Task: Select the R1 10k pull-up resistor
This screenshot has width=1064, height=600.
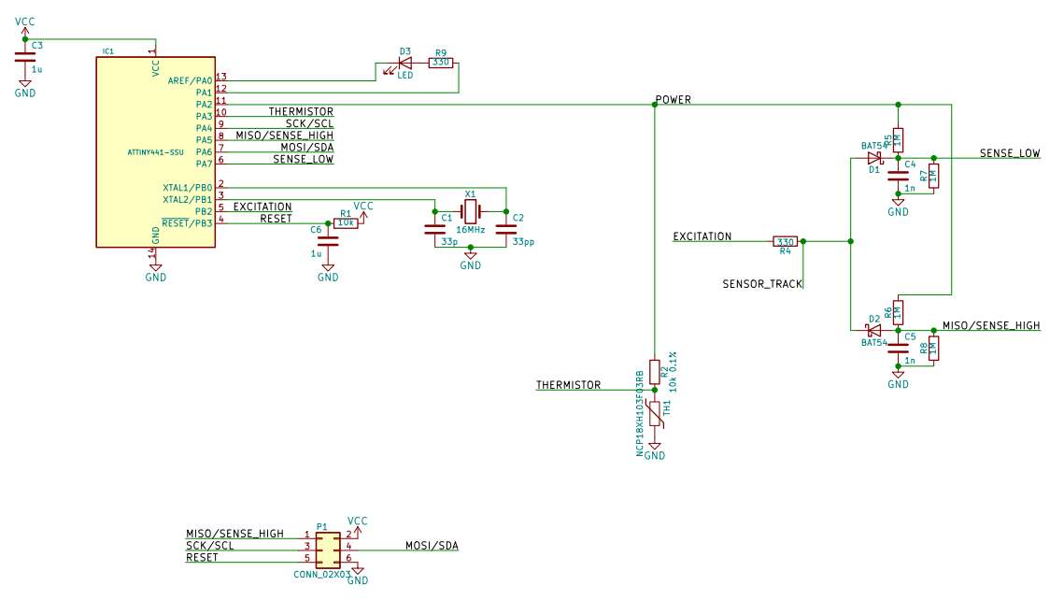Action: (x=347, y=223)
